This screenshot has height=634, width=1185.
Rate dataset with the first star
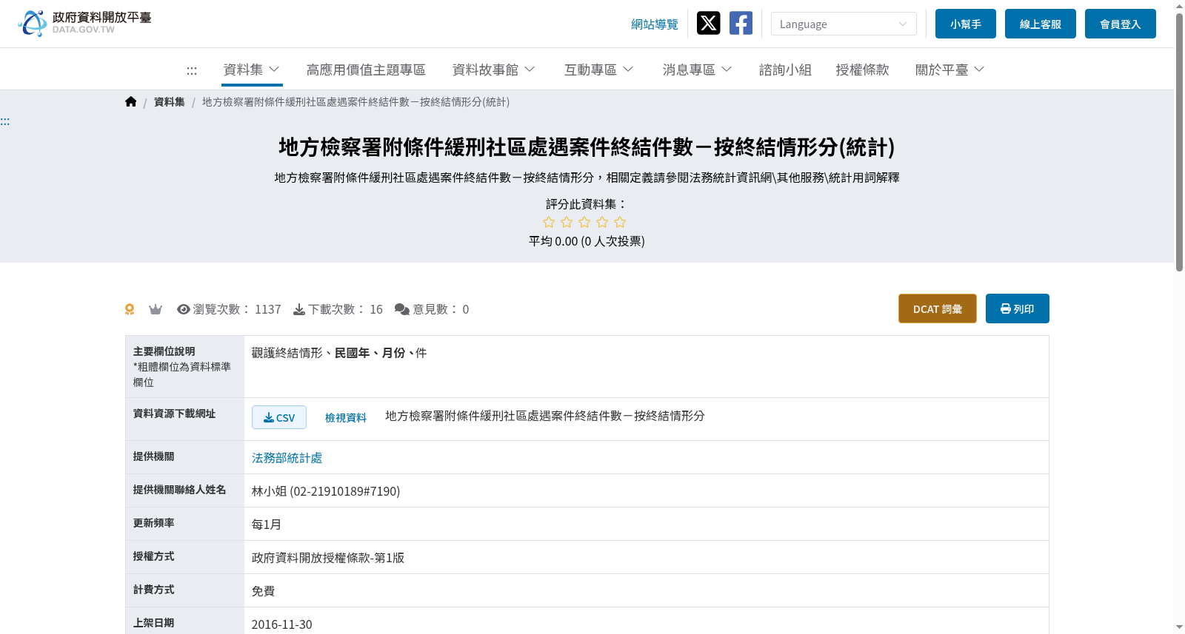pyautogui.click(x=549, y=222)
